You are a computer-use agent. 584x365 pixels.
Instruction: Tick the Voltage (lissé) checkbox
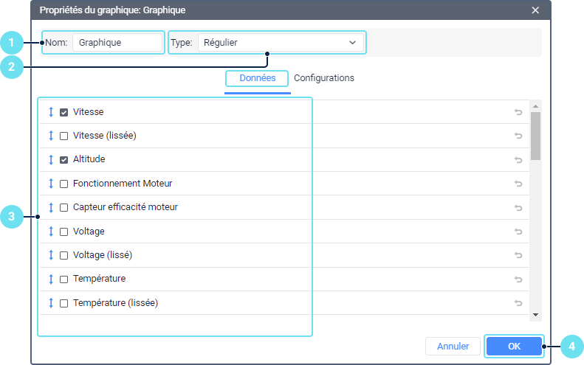click(64, 255)
